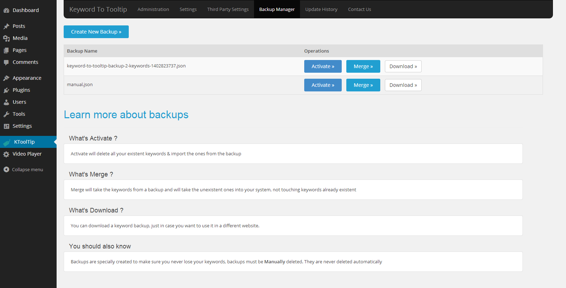
Task: Click the Activate will delete explanation text
Action: pos(156,154)
